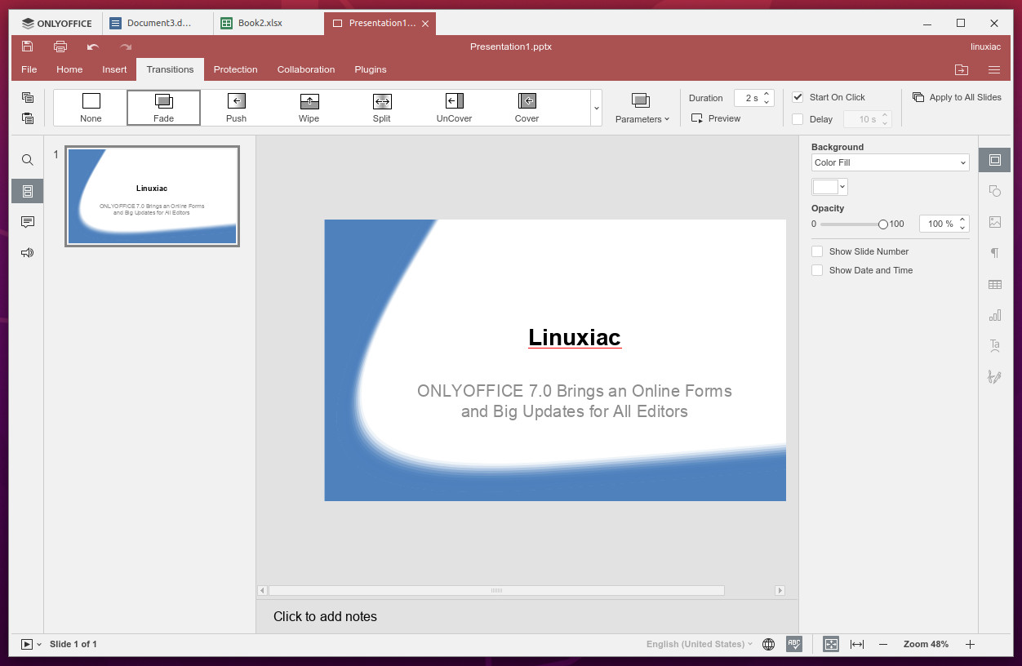Enable Show Slide Number

(817, 251)
